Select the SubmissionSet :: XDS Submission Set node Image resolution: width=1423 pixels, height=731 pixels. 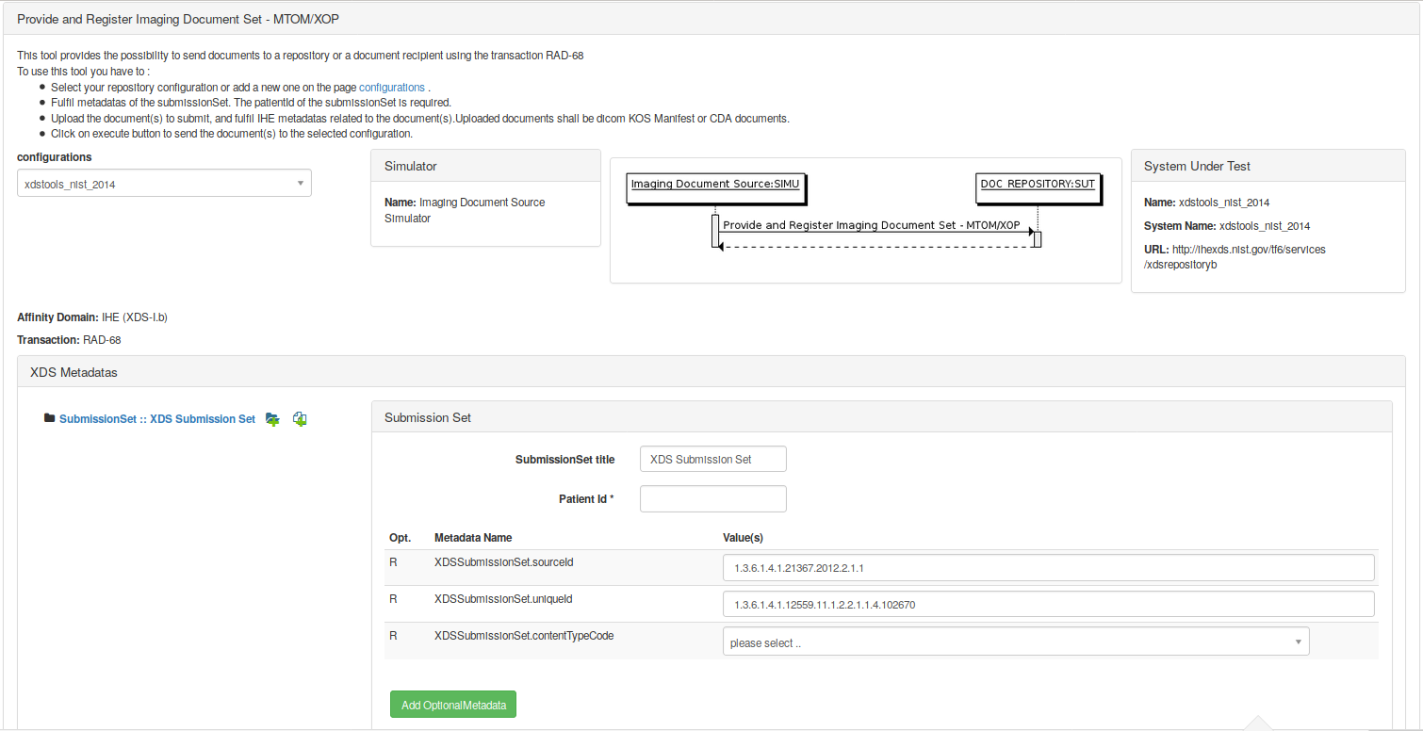point(156,419)
